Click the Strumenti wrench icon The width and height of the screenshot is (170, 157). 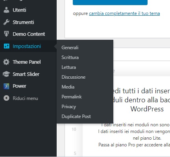pos(6,22)
